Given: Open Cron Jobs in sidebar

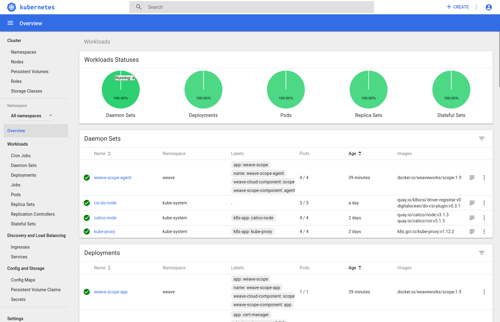Looking at the screenshot, I should pos(21,156).
